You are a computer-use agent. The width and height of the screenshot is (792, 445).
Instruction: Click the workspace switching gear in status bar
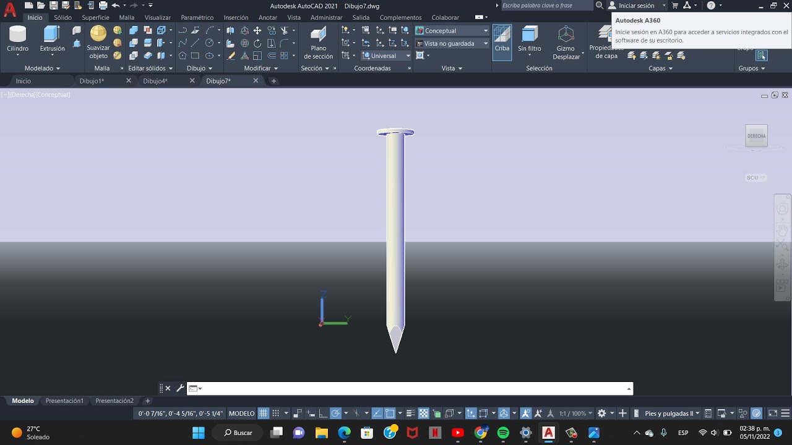click(x=601, y=413)
